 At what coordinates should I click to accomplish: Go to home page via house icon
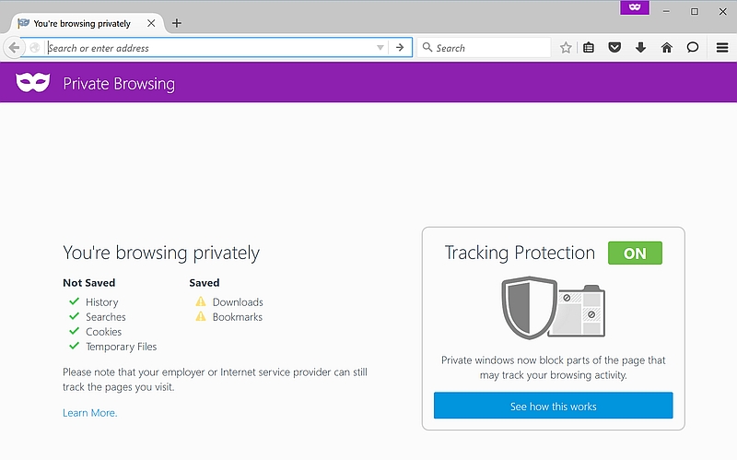coord(666,48)
